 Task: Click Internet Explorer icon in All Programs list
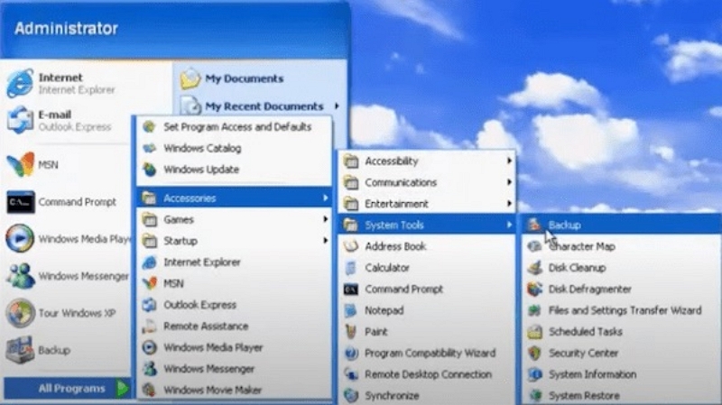click(149, 262)
